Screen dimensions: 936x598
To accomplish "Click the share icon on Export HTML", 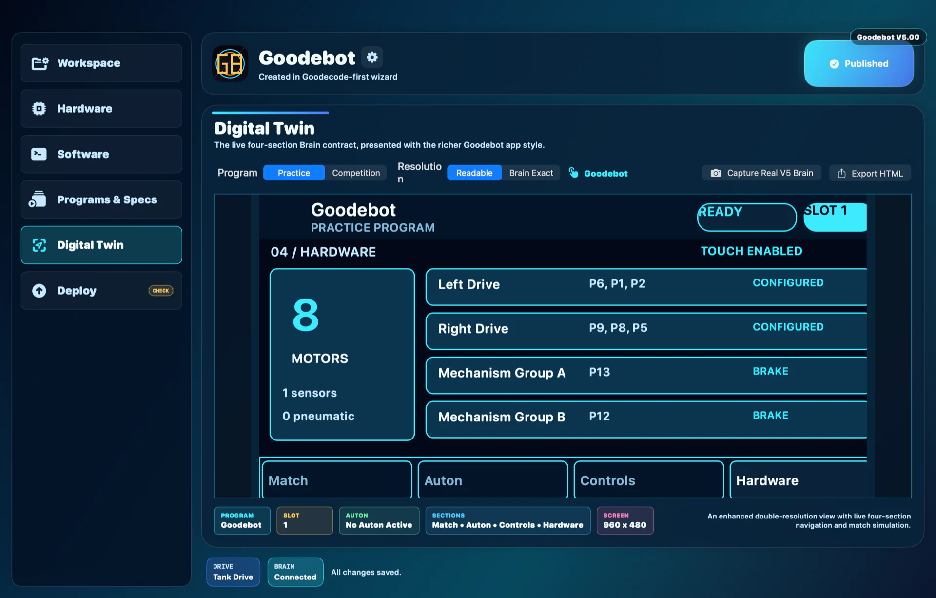I will point(841,173).
